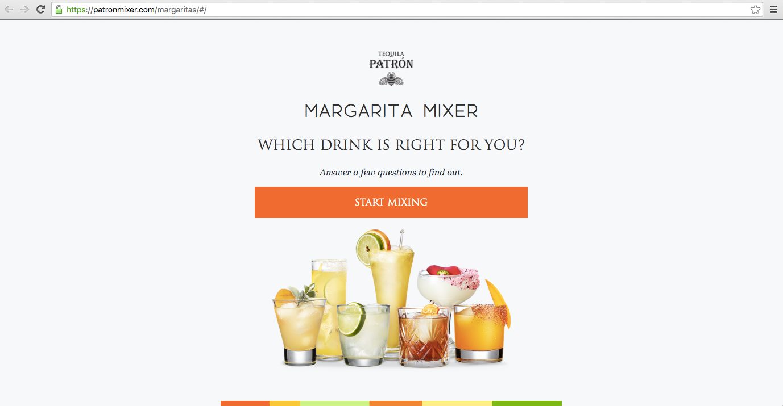Screen dimensions: 783x406
Task: Start the quiz with Start Mixing
Action: coord(391,202)
